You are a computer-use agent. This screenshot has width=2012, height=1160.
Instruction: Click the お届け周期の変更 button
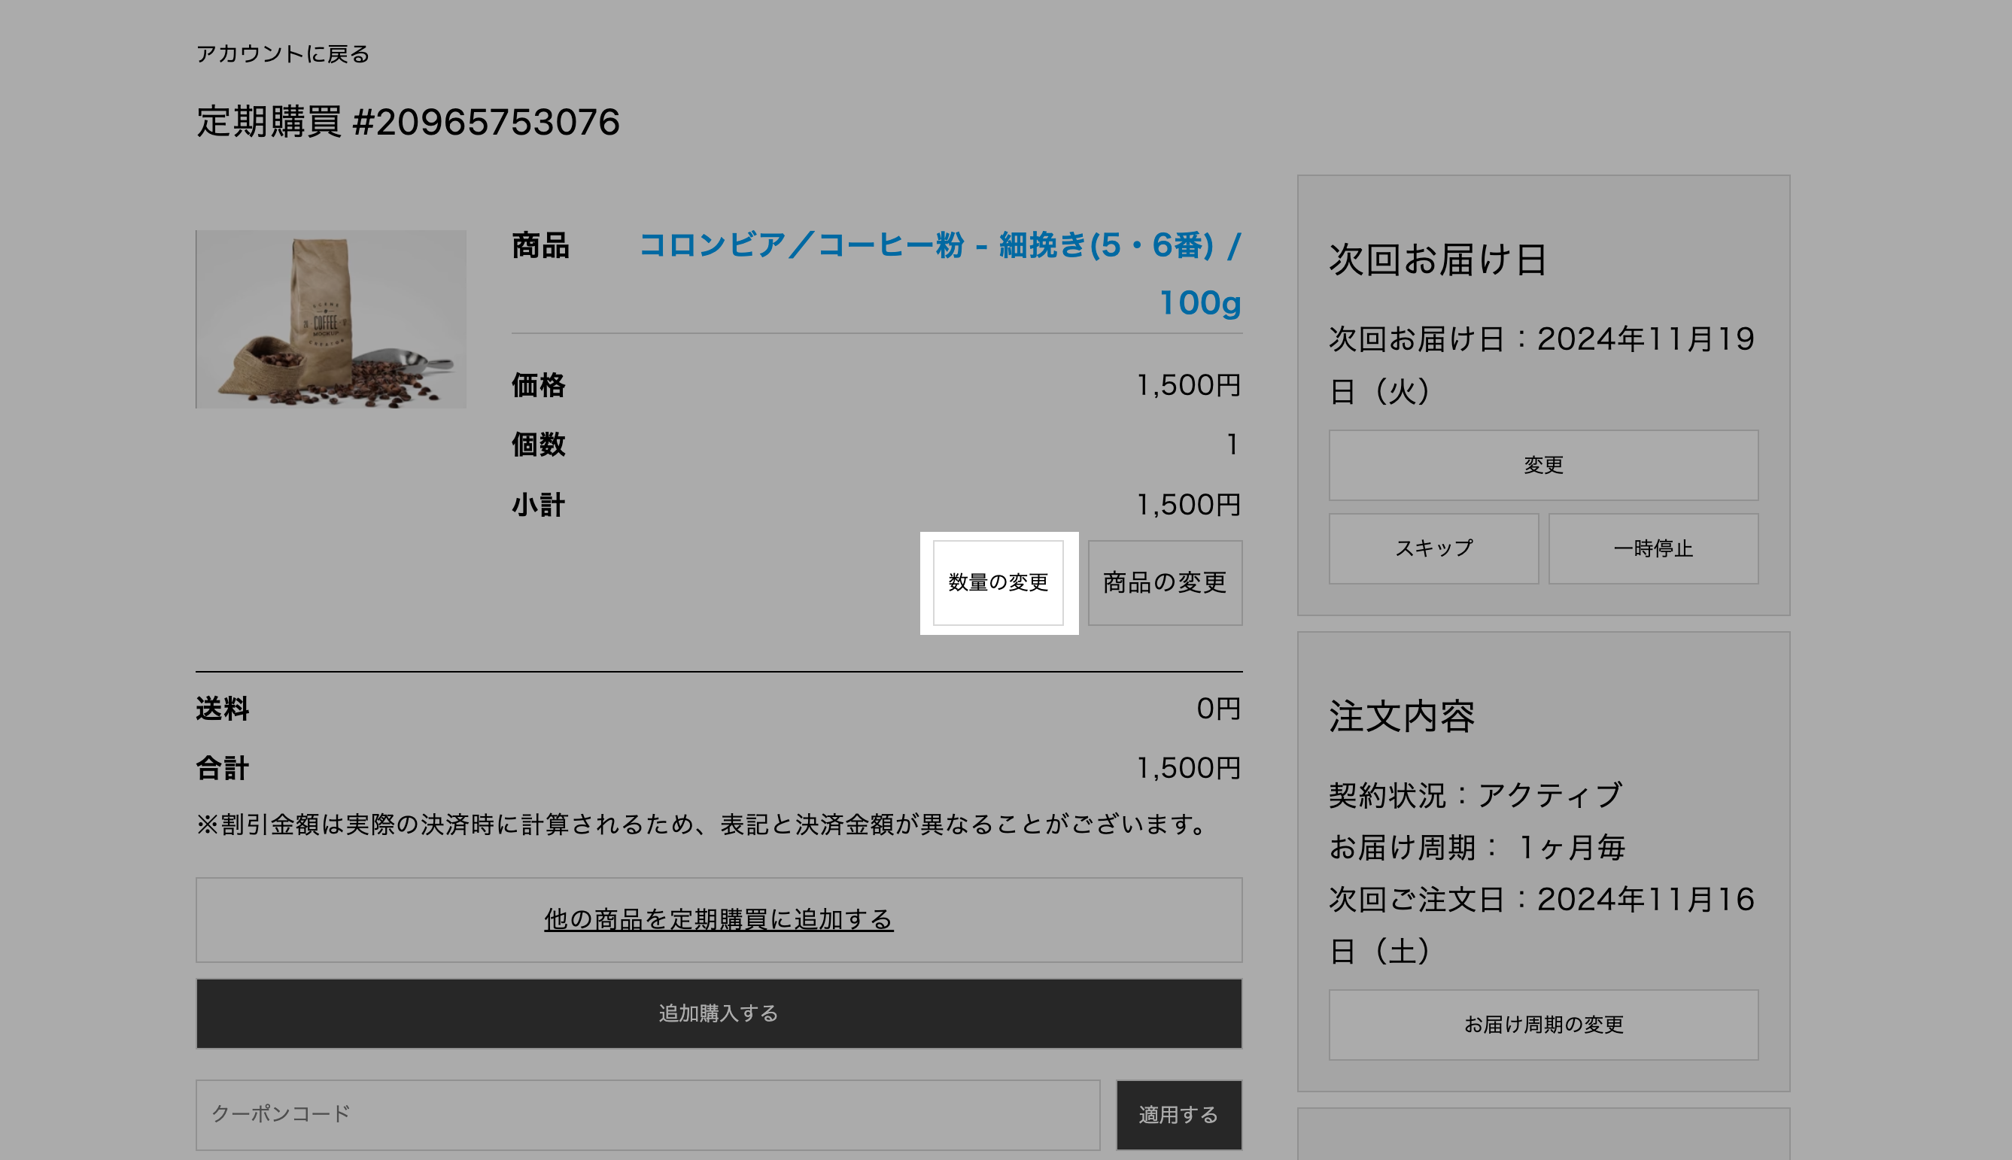coord(1542,1025)
